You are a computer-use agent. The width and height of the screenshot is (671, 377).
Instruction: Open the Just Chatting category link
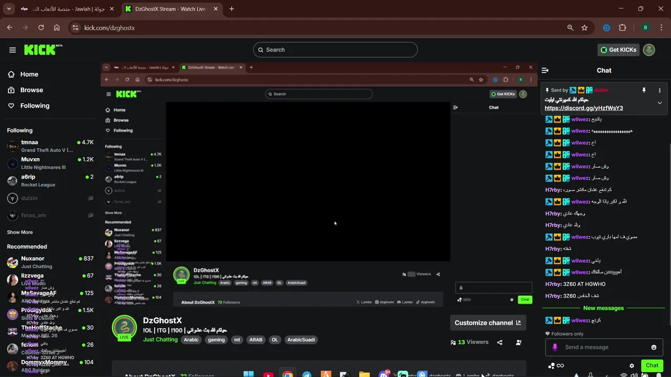tap(160, 340)
